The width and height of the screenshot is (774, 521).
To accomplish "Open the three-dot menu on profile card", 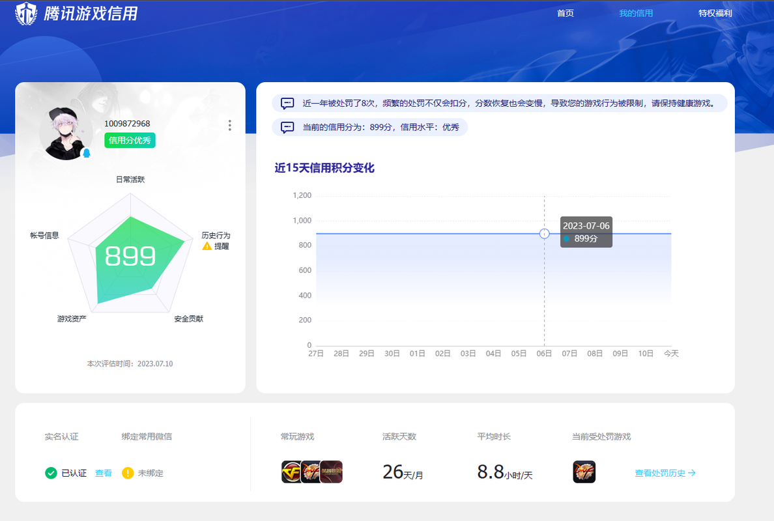I will [229, 125].
